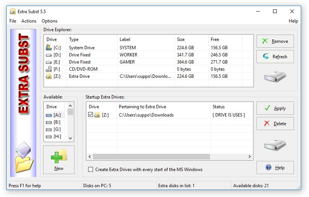Sort drives by the Free column header
The height and width of the screenshot is (197, 309).
click(x=225, y=39)
